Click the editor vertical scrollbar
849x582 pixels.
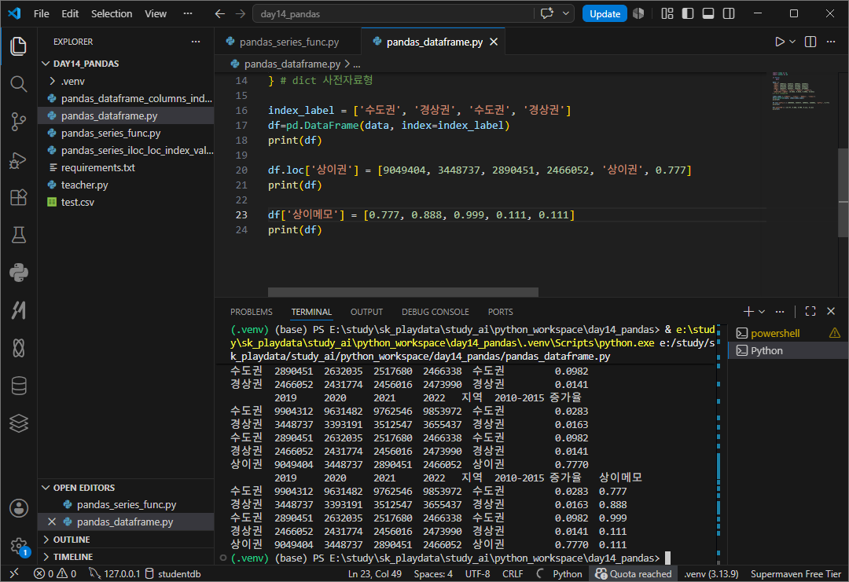pos(843,192)
